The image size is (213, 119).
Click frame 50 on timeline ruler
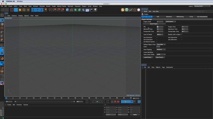(x=75, y=98)
